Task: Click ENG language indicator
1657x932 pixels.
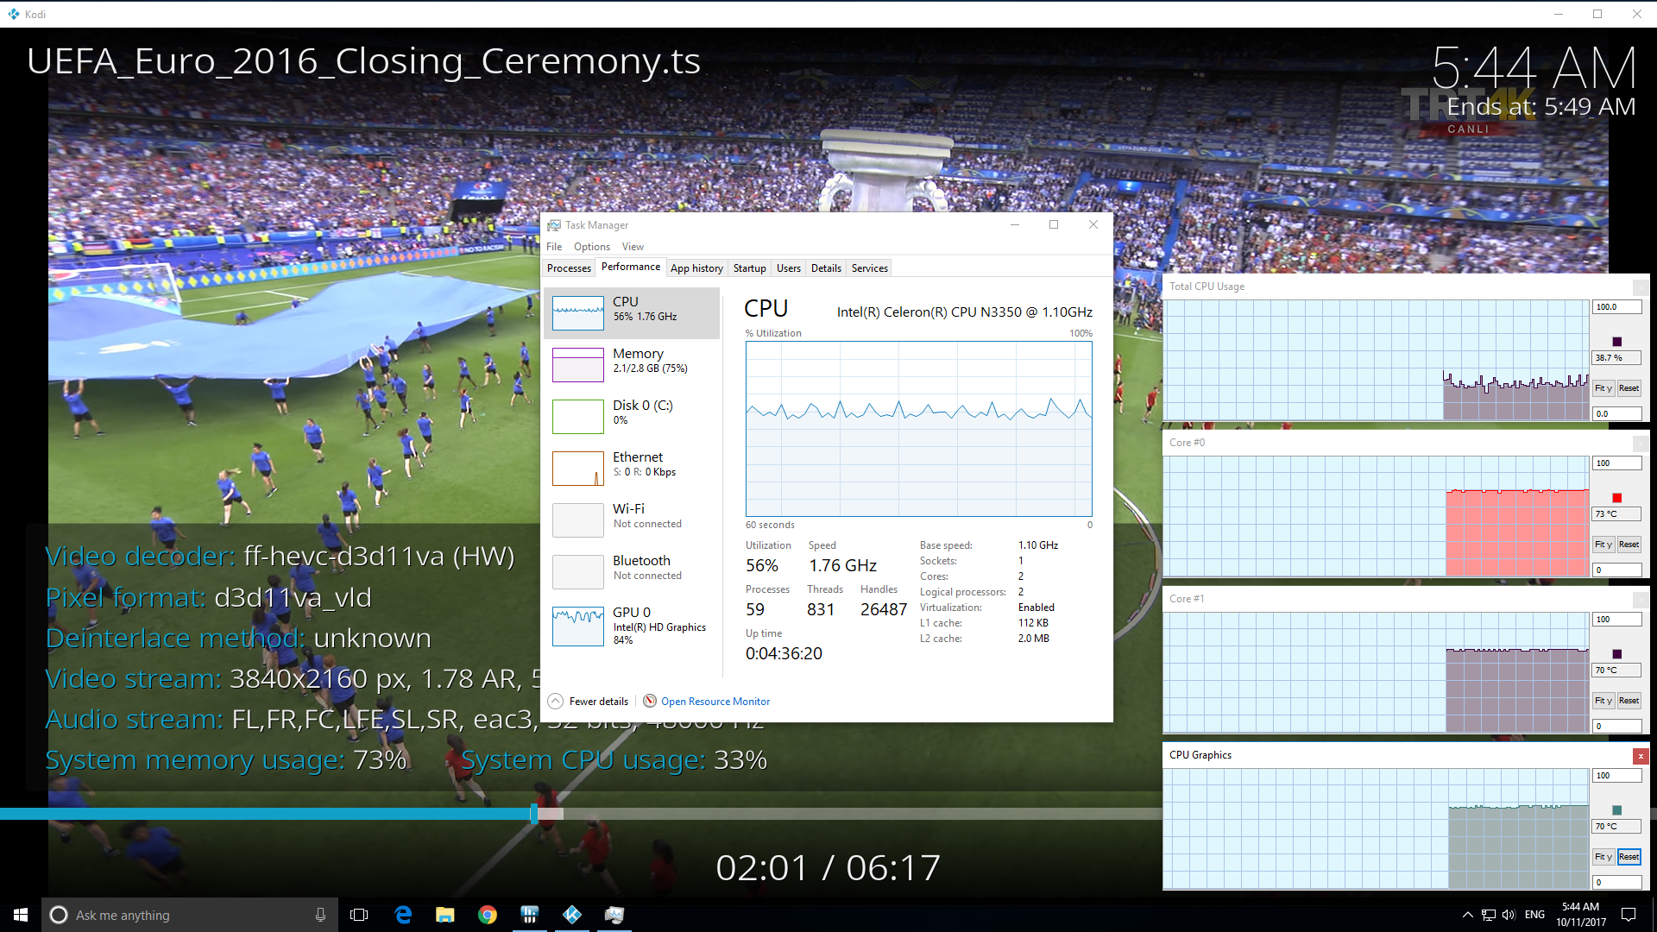Action: (1534, 915)
